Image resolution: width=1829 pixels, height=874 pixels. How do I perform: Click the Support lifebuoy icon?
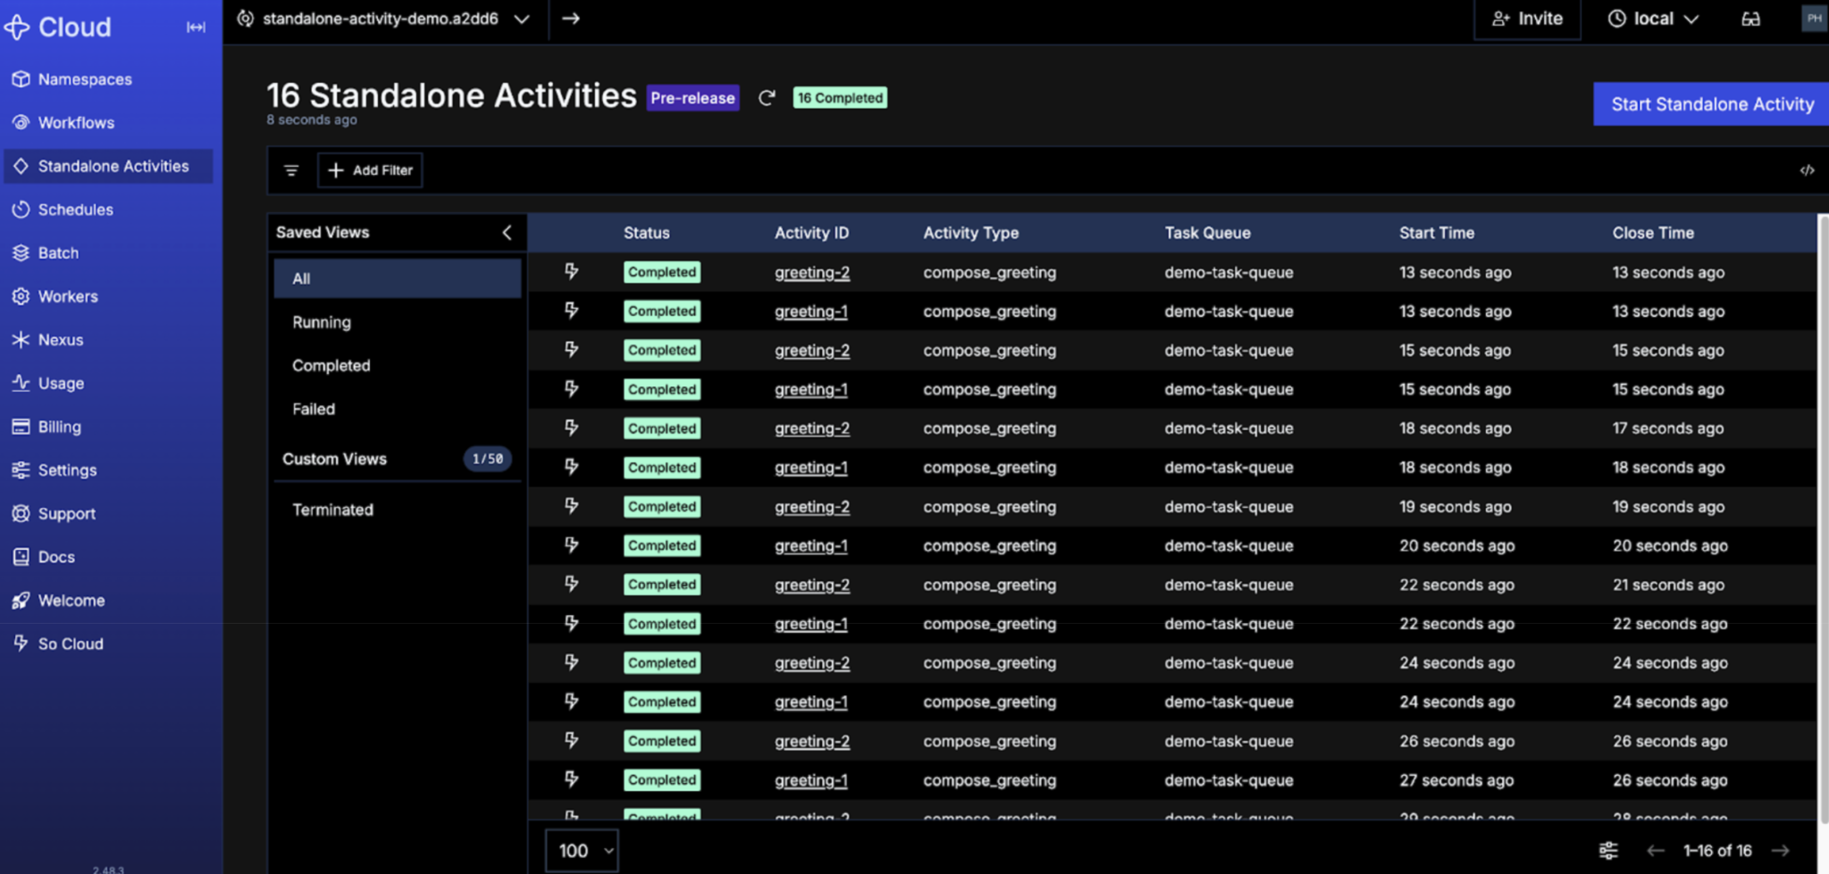click(20, 513)
